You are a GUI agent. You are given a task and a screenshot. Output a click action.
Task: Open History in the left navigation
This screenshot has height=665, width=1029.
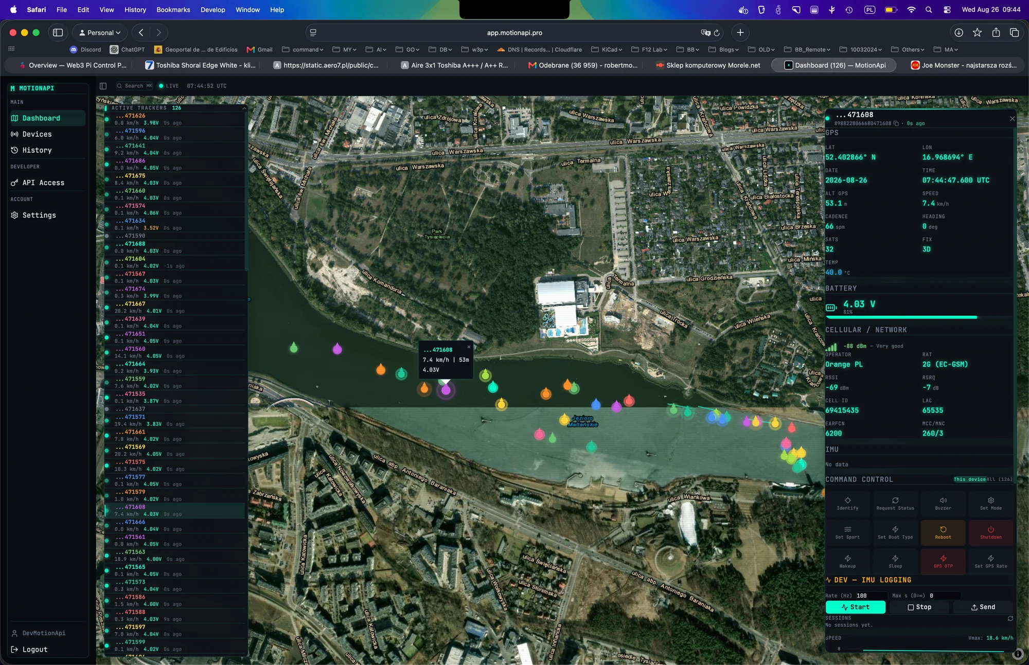tap(47, 150)
